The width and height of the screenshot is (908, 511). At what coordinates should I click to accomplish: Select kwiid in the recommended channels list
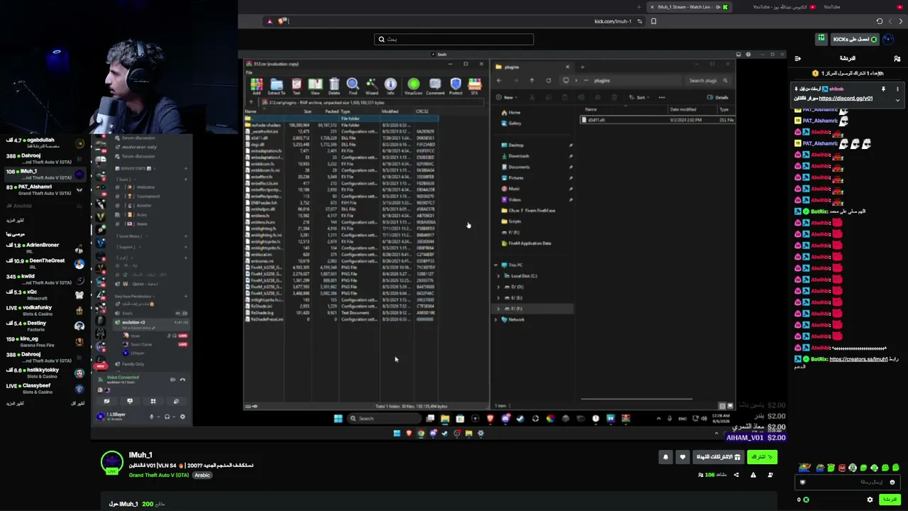tap(44, 279)
